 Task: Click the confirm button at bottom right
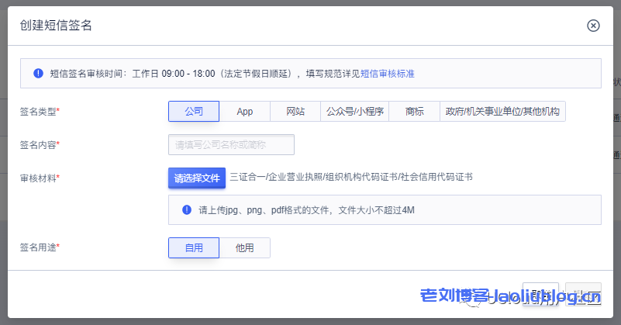(583, 295)
